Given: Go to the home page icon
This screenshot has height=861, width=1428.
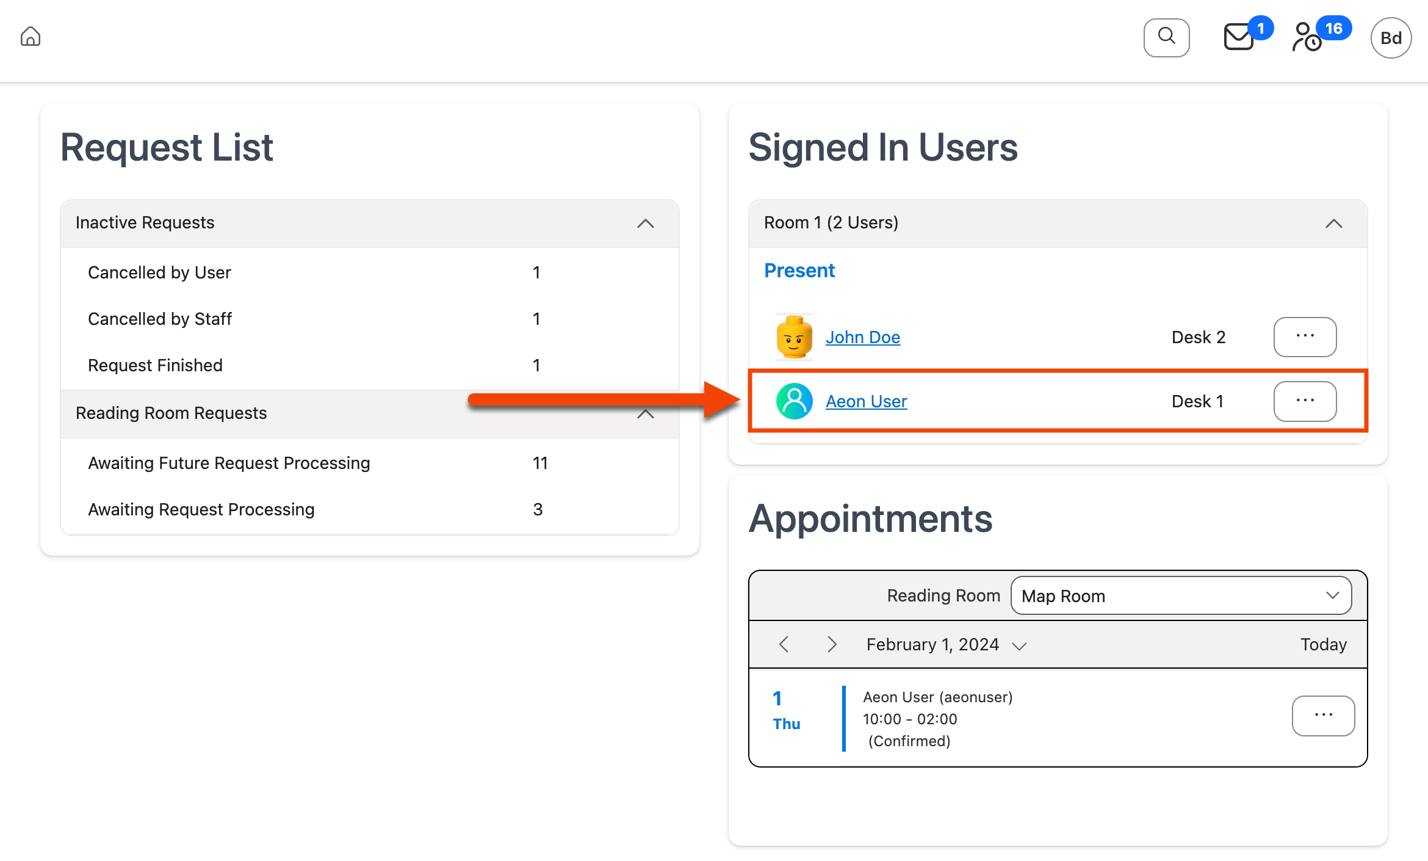Looking at the screenshot, I should coord(31,37).
